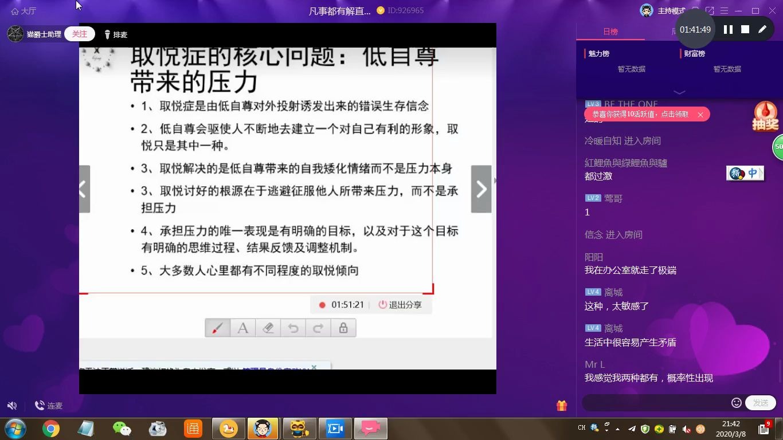Click 冷暖自知 进入房间 notice
The height and width of the screenshot is (440, 783).
(x=623, y=140)
